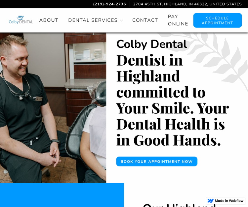
Task: Call the phone number (219)-924-2736
Action: [x=109, y=4]
